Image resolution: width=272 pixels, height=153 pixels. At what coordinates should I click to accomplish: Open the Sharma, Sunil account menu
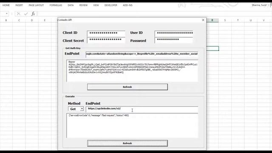click(x=260, y=5)
